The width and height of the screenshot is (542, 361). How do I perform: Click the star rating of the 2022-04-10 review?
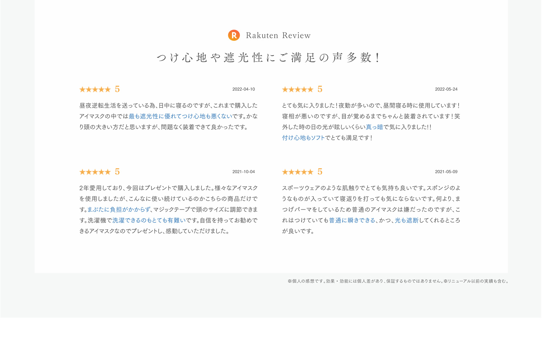[95, 89]
